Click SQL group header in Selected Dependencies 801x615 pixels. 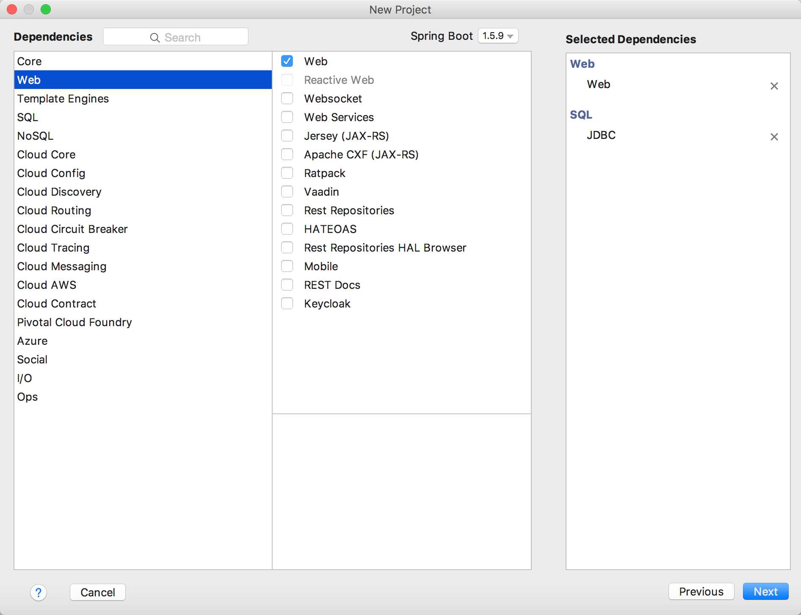(581, 115)
